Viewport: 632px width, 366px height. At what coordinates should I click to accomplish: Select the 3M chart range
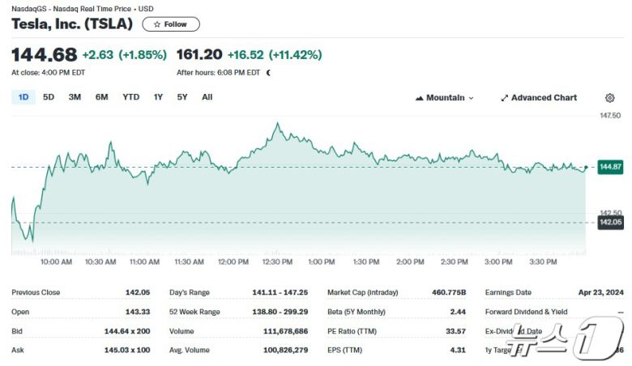click(75, 97)
